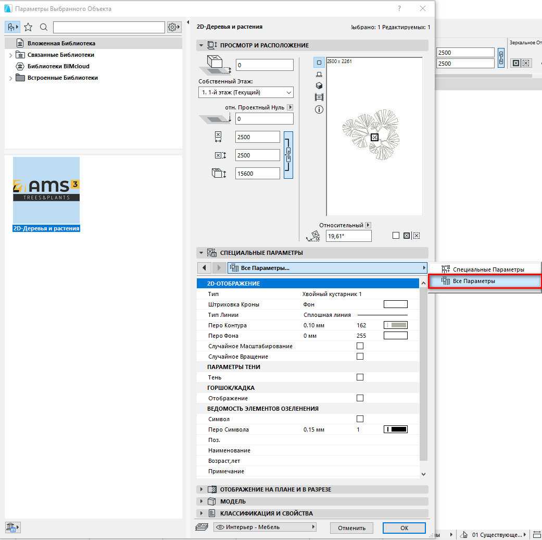
Task: Select the 2D plan preview icon
Action: (x=319, y=63)
